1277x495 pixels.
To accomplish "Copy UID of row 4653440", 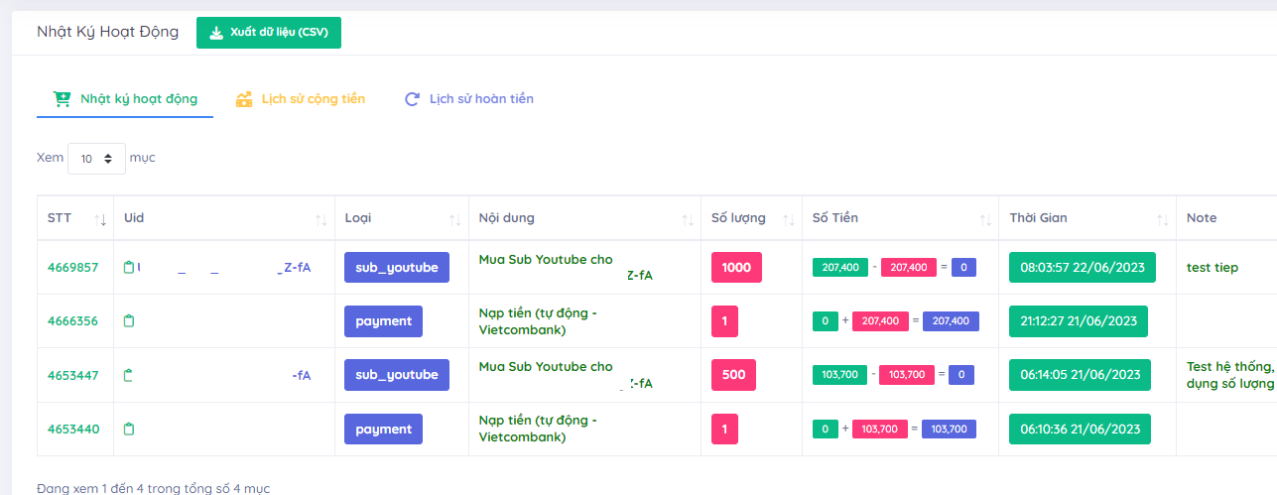I will tap(128, 430).
